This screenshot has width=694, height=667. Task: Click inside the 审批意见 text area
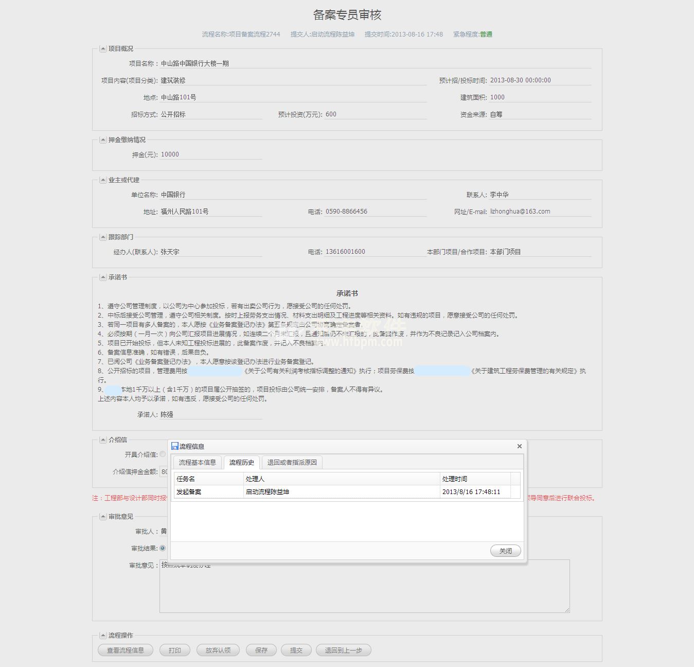(364, 592)
